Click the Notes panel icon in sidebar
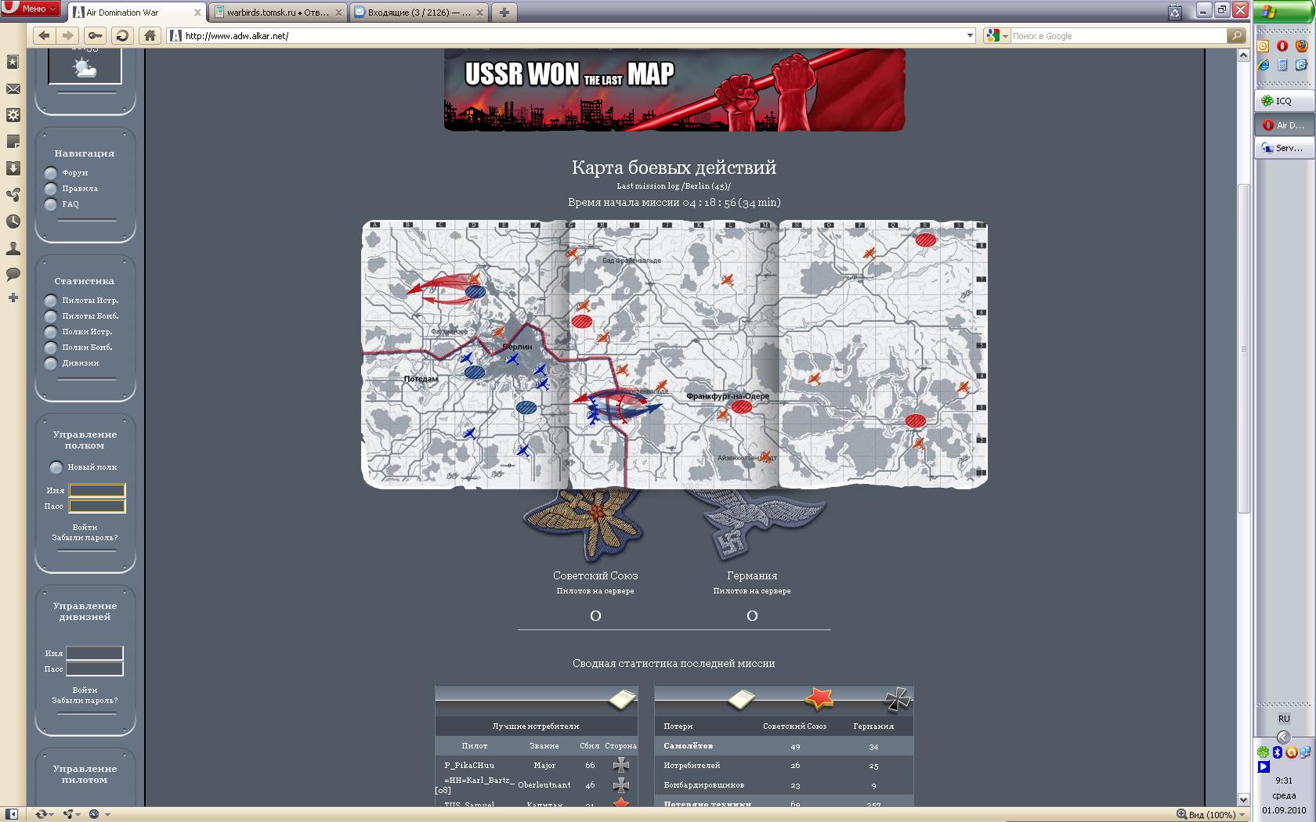 point(13,142)
